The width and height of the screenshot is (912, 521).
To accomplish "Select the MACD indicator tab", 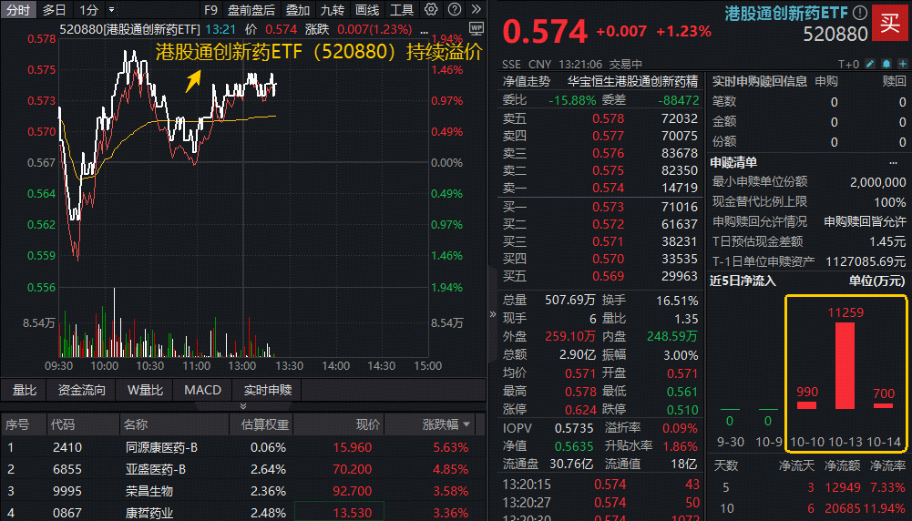I will point(202,390).
